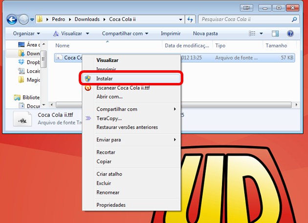Click Imprimir in the toolbar

pos(171,34)
